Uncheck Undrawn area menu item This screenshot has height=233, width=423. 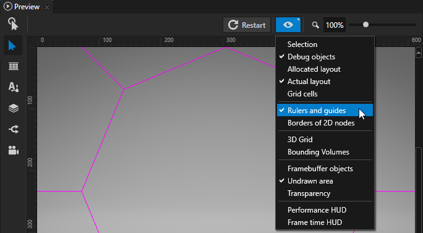click(325, 181)
